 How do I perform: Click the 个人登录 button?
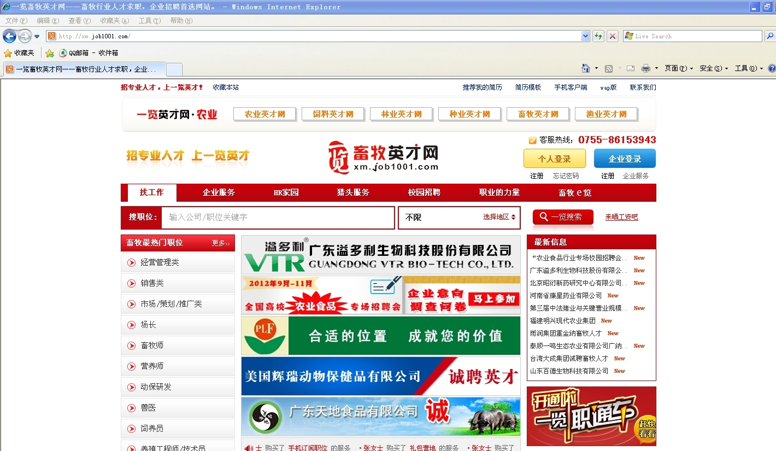tap(555, 159)
